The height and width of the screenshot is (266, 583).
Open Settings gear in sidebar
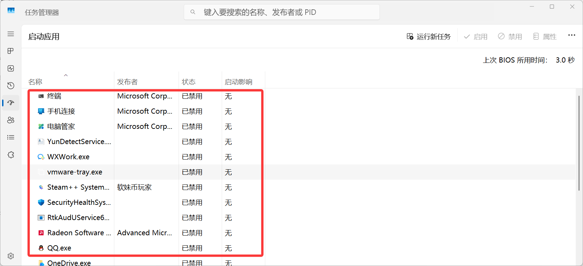click(x=11, y=256)
